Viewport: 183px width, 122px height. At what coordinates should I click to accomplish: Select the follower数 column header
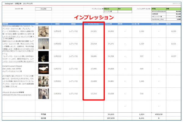click(x=111, y=23)
